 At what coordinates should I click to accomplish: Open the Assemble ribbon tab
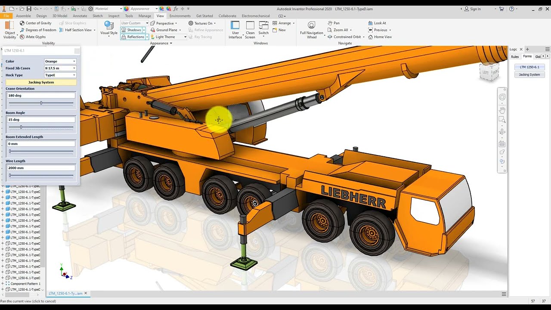(x=23, y=16)
